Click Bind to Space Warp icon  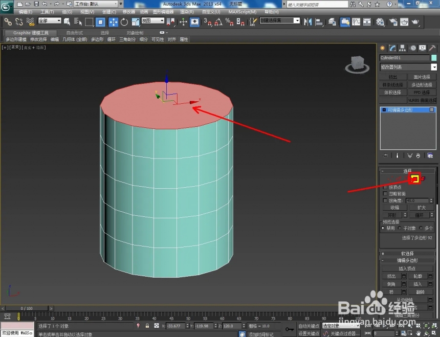[30, 21]
